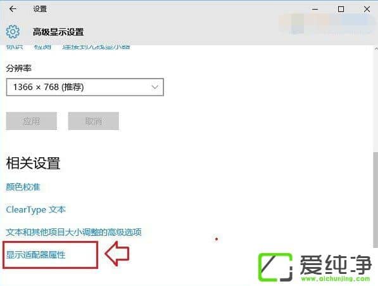Go back using the back arrow

13,9
